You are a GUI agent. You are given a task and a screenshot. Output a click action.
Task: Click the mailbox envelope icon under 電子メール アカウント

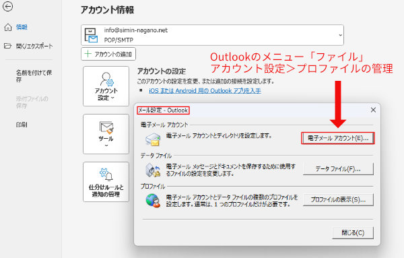click(x=153, y=139)
